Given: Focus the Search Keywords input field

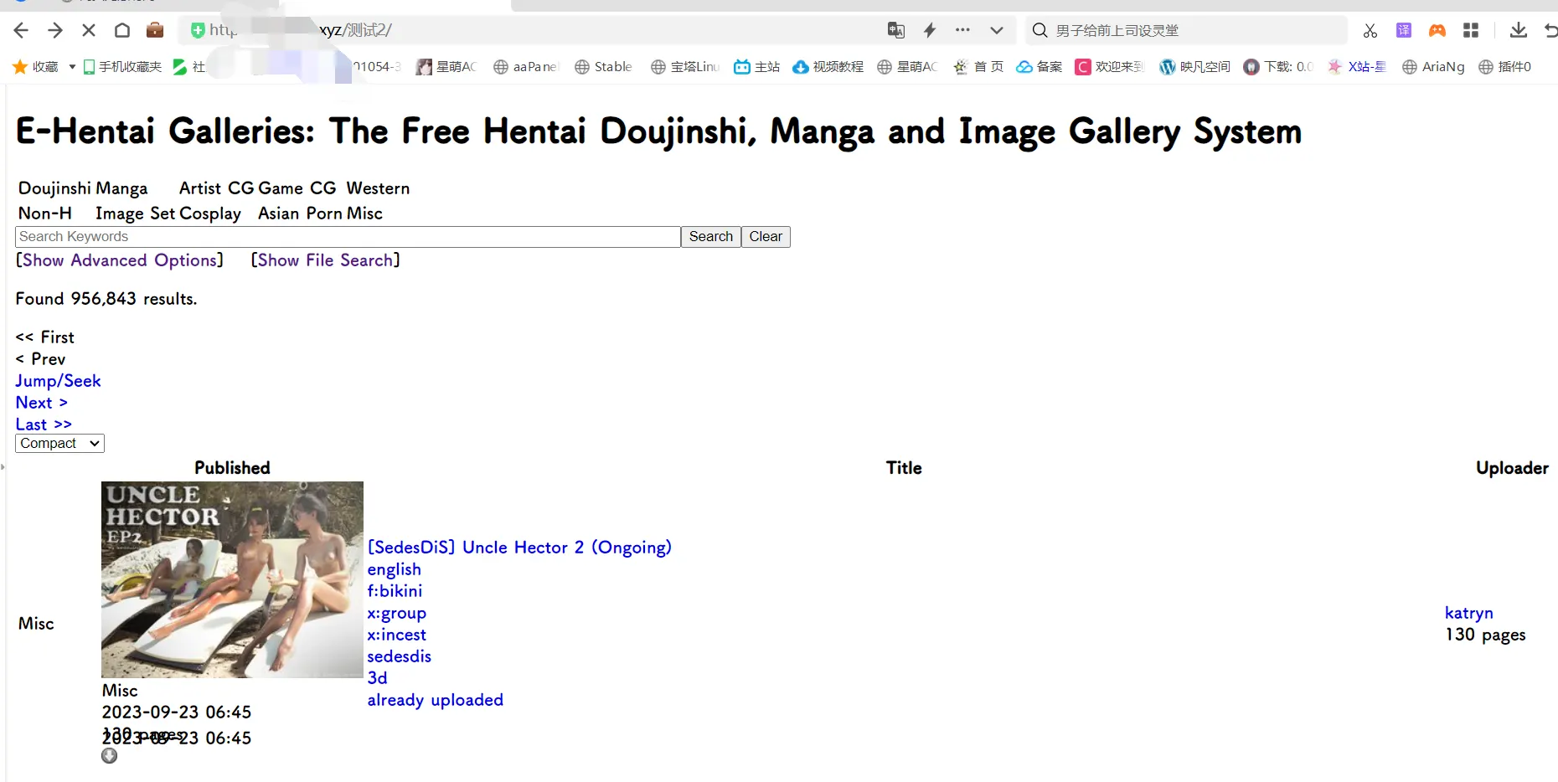Looking at the screenshot, I should 348,237.
